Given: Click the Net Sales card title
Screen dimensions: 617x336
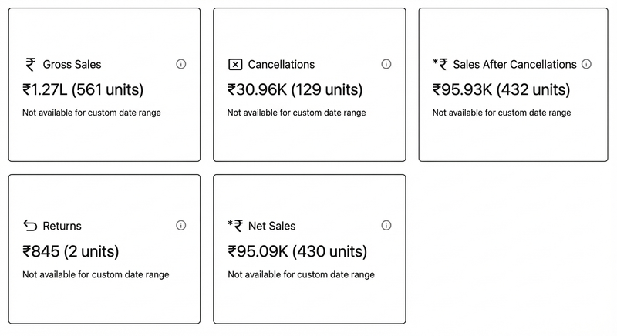Looking at the screenshot, I should 271,227.
